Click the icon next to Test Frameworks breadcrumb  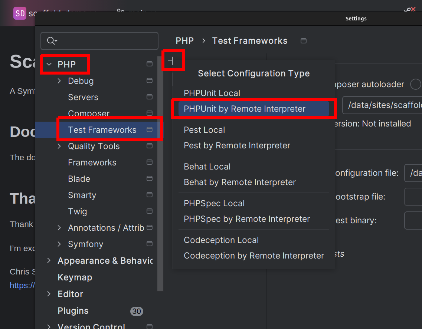click(304, 41)
